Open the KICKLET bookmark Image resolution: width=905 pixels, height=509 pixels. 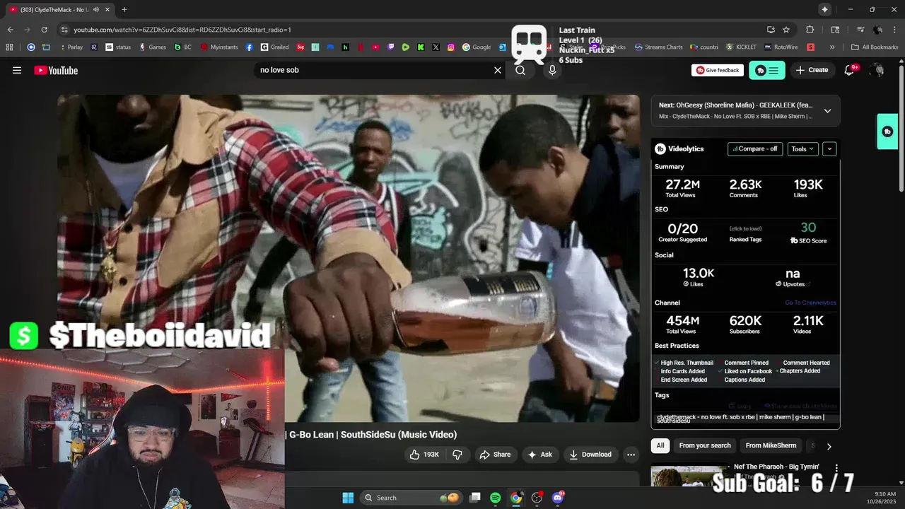(x=741, y=47)
